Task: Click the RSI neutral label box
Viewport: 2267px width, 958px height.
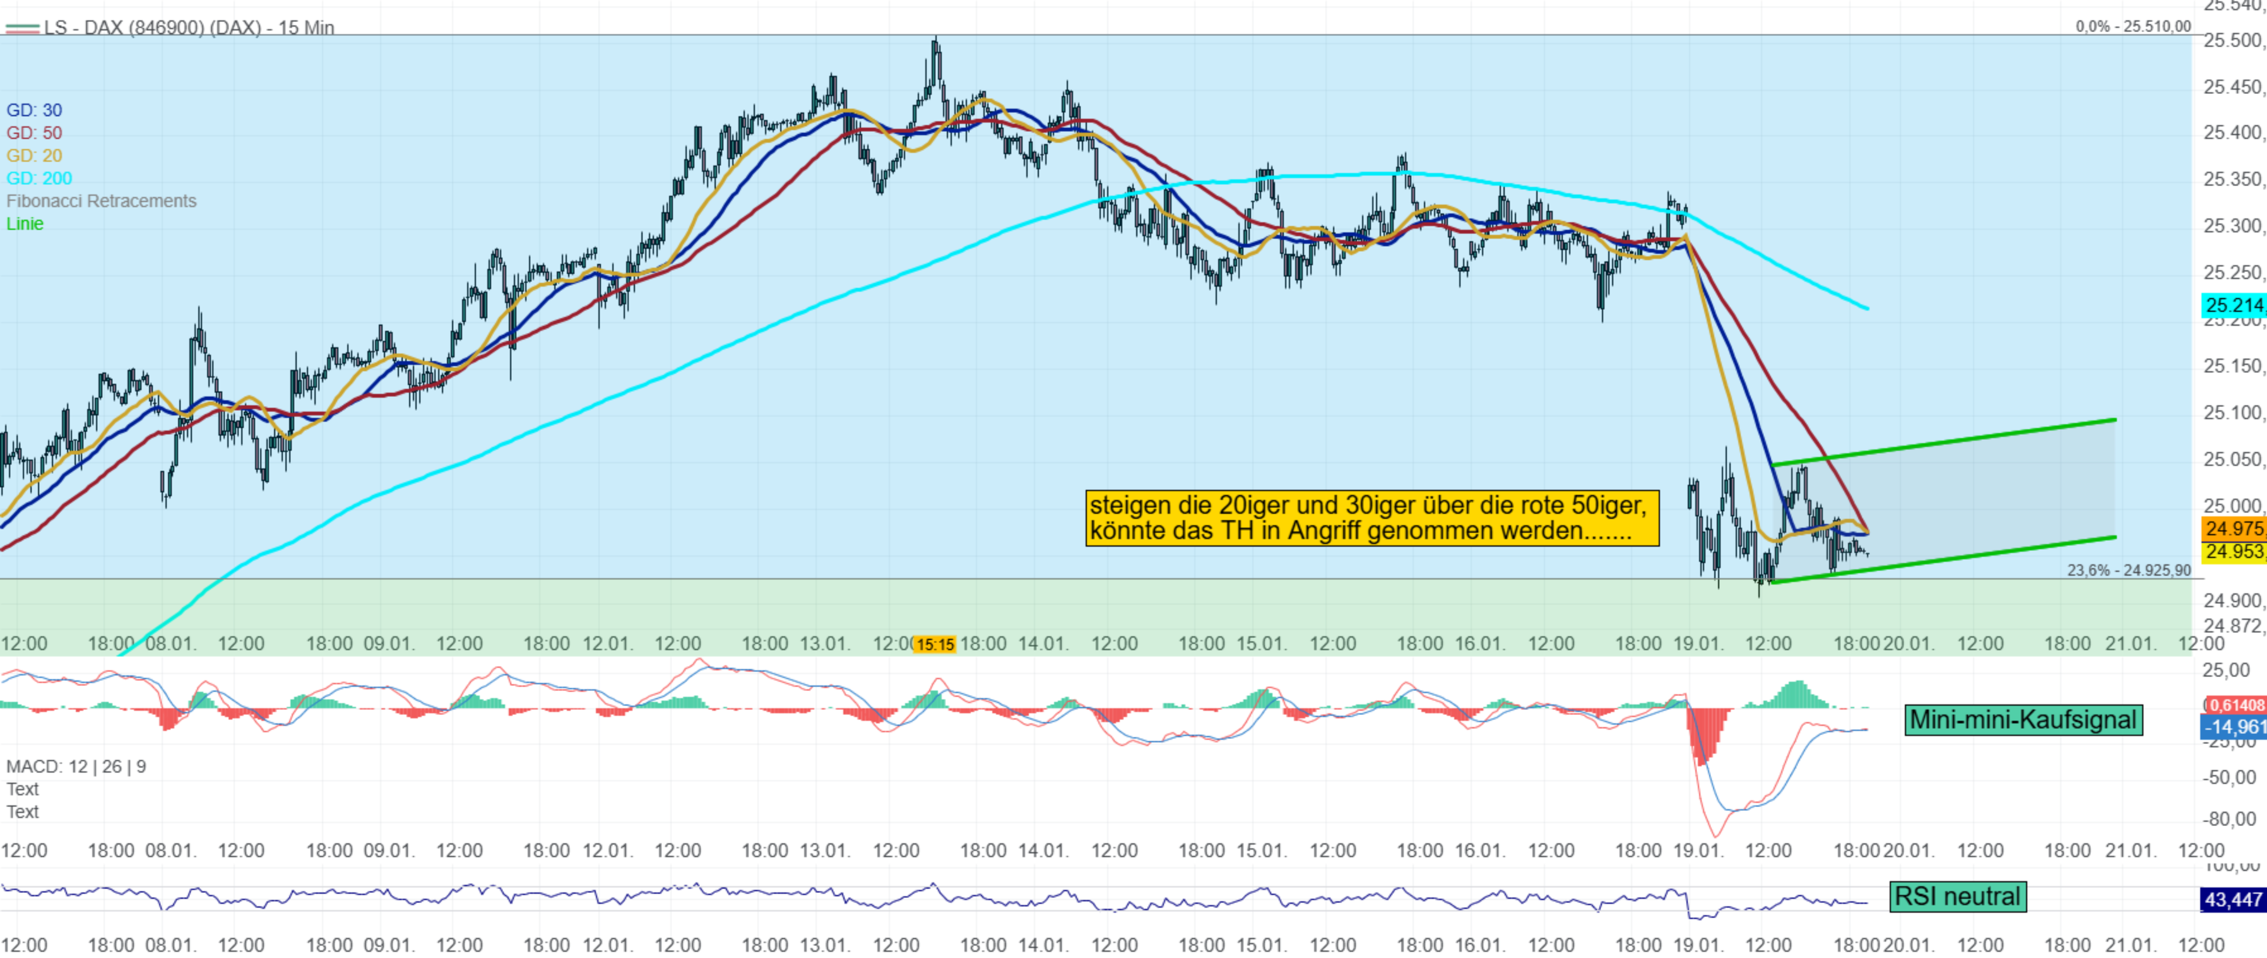Action: (1956, 896)
